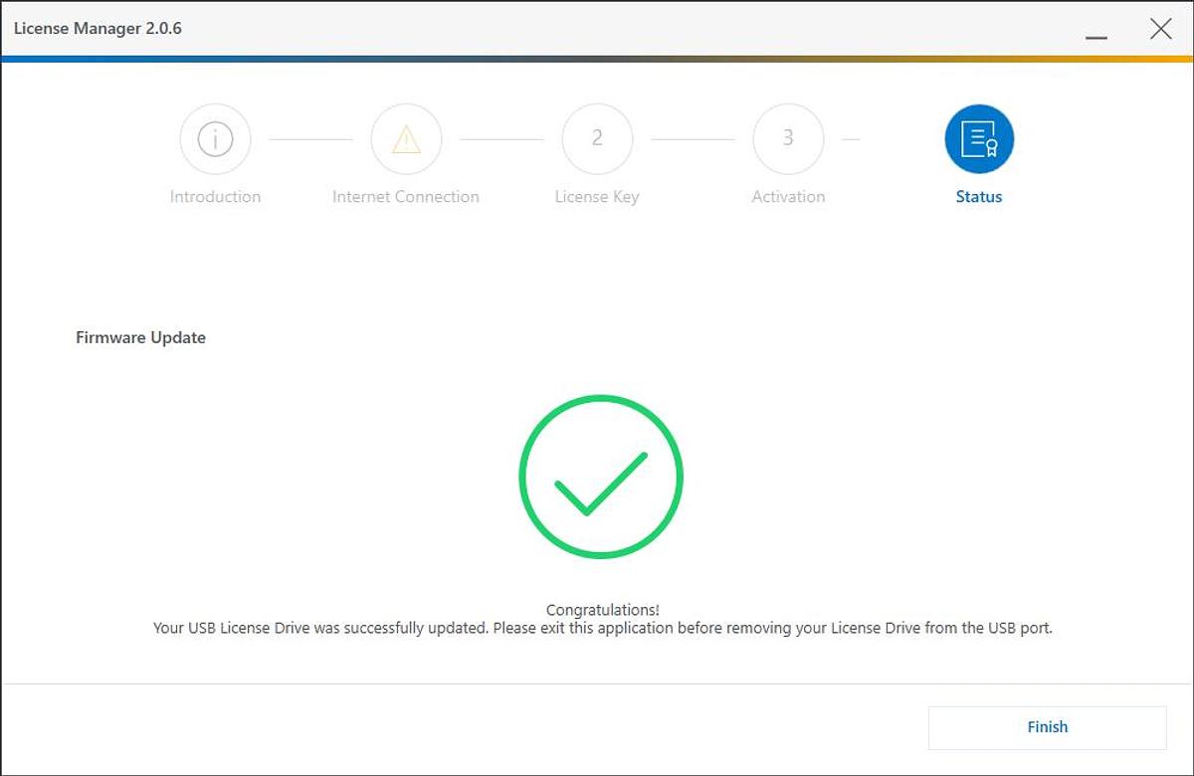
Task: Switch to the Activation step label
Action: 788,197
